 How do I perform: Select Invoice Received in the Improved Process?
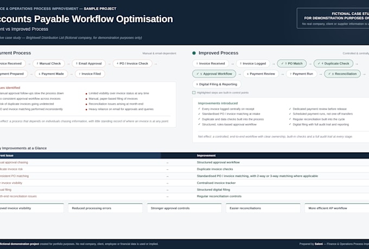click(211, 63)
